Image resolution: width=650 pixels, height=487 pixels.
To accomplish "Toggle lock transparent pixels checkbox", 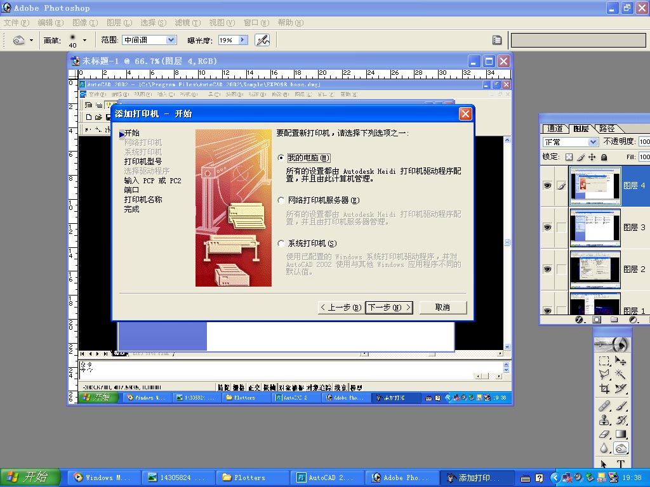I will 569,157.
